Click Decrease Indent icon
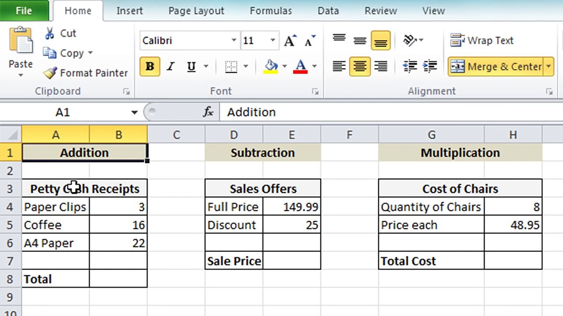Image resolution: width=563 pixels, height=316 pixels. pyautogui.click(x=410, y=67)
